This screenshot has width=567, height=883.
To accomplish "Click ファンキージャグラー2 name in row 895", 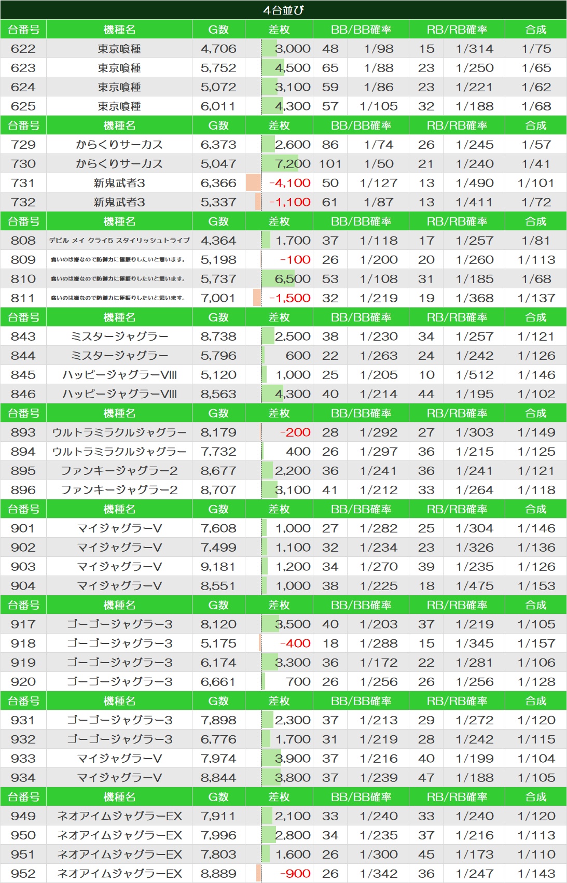I will click(119, 471).
